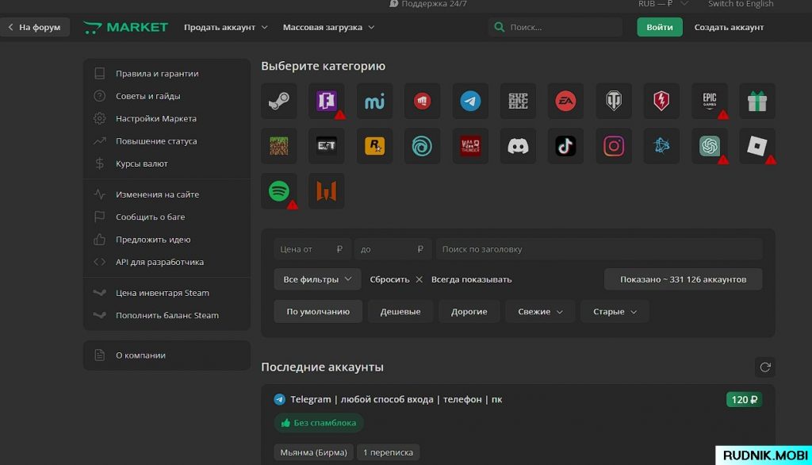Choose the Telegram category icon
This screenshot has width=812, height=465.
(470, 102)
